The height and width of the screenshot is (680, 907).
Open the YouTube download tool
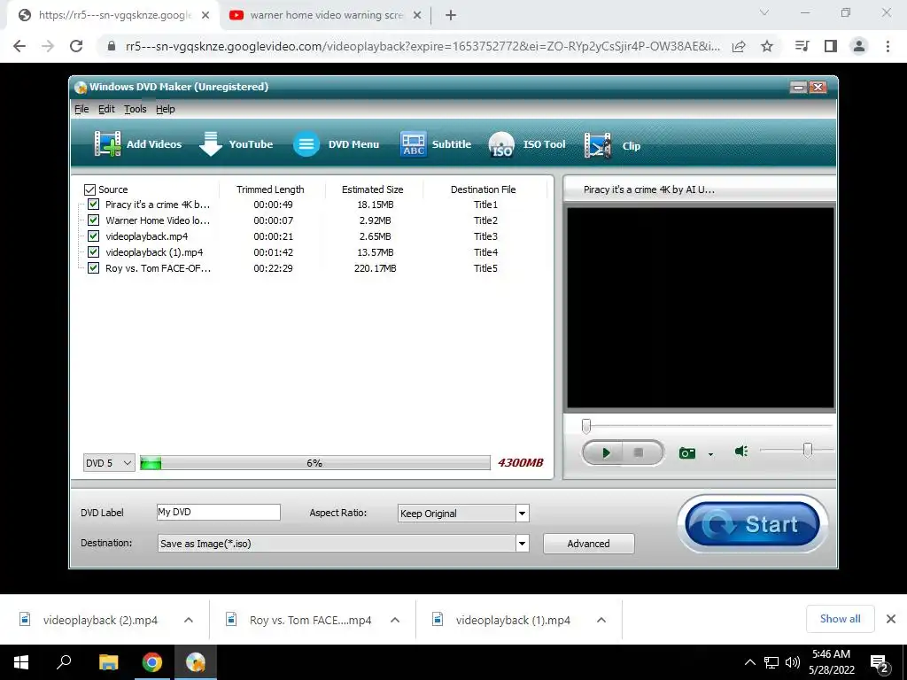(x=236, y=144)
